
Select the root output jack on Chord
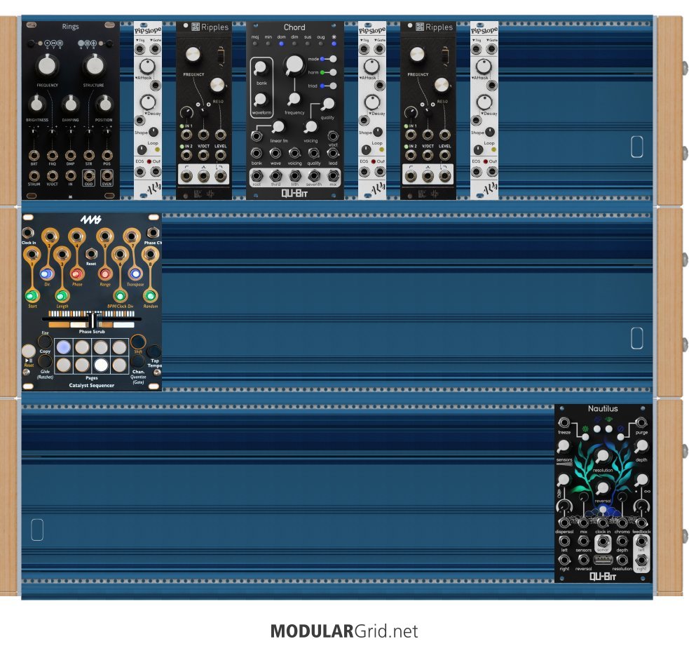[257, 175]
